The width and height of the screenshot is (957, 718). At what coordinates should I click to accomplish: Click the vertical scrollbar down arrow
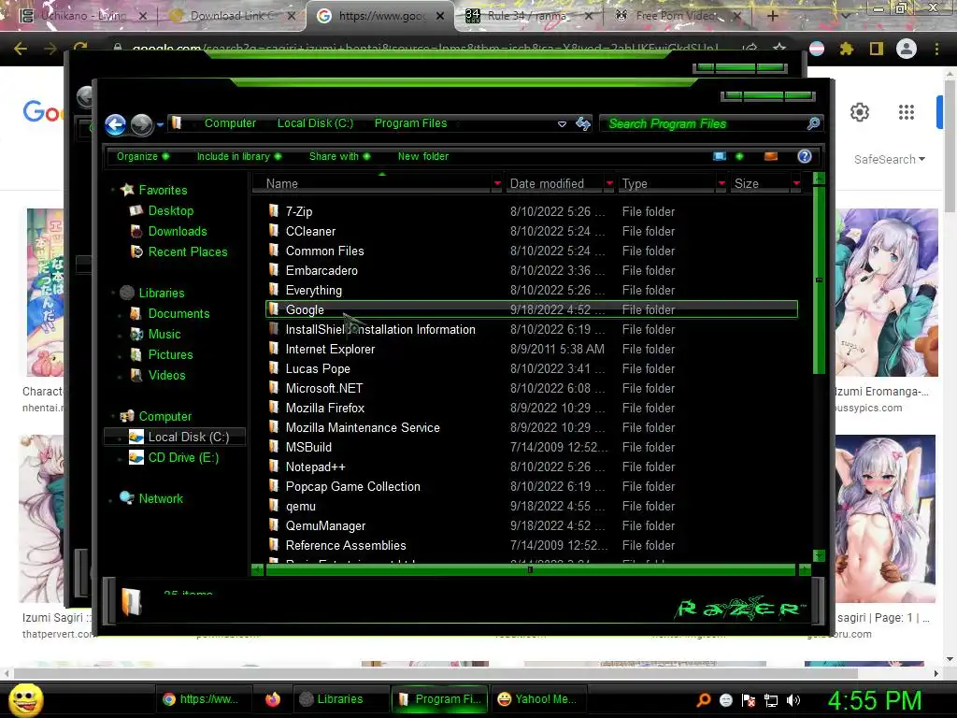[819, 555]
